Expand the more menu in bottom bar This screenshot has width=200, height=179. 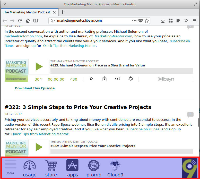click(x=11, y=167)
